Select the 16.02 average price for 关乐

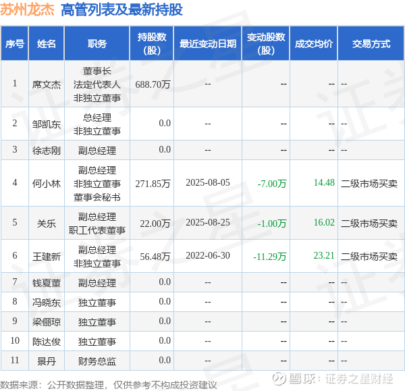tap(324, 222)
